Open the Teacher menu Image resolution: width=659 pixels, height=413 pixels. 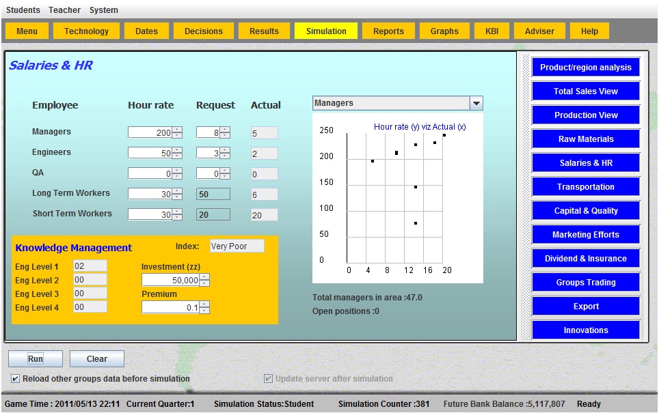click(x=64, y=10)
